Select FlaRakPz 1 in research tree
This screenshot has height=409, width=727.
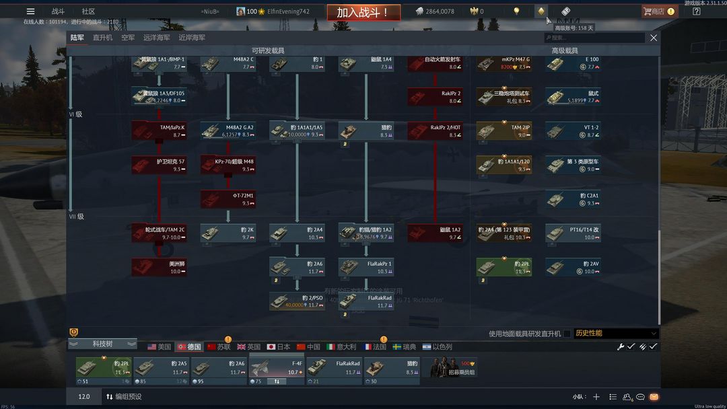click(x=366, y=267)
